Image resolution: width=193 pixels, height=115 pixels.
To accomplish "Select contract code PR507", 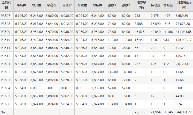I will (x=5, y=16).
